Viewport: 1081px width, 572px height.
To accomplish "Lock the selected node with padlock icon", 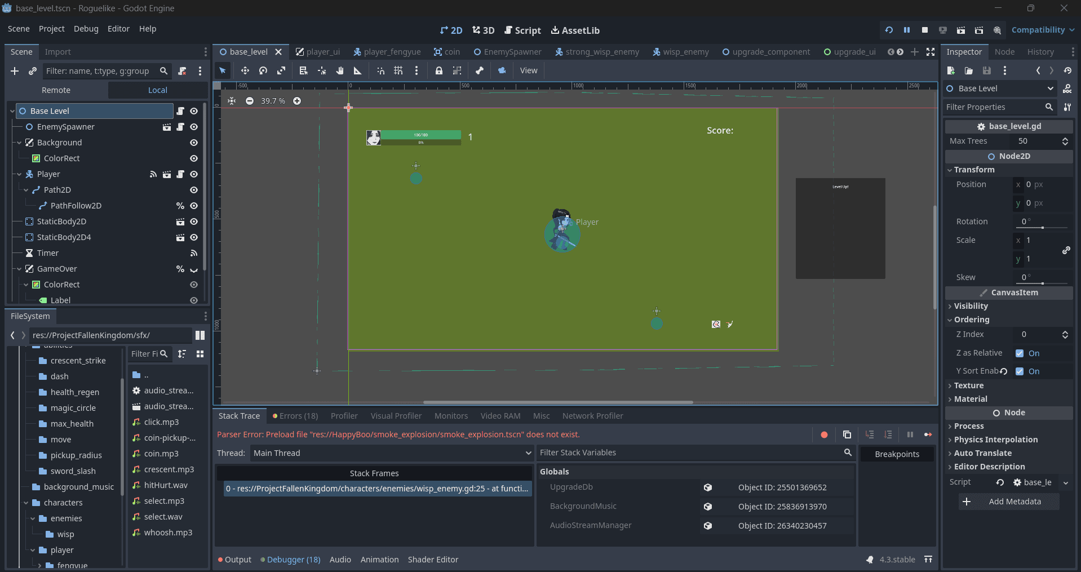I will click(438, 70).
